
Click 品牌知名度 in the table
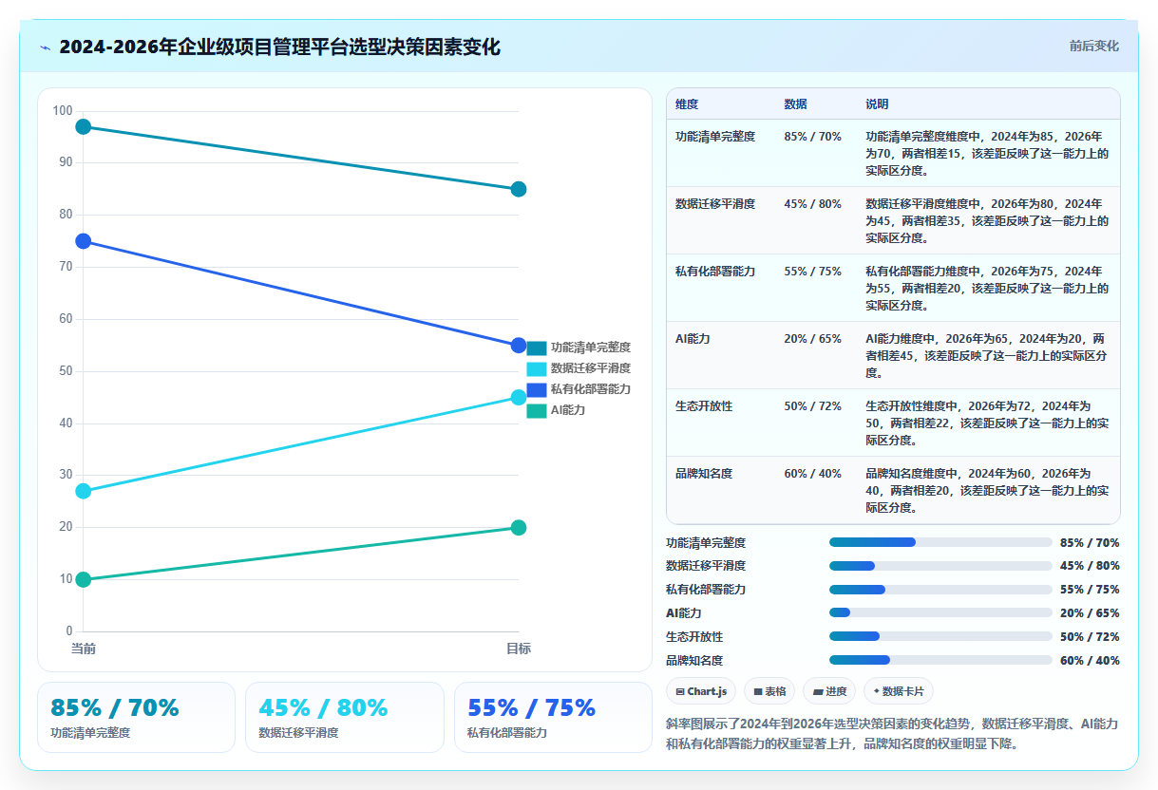point(704,474)
